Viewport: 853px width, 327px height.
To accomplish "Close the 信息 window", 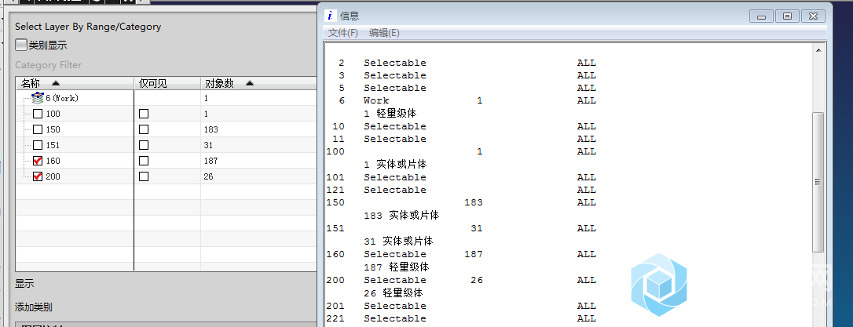I will [x=813, y=16].
